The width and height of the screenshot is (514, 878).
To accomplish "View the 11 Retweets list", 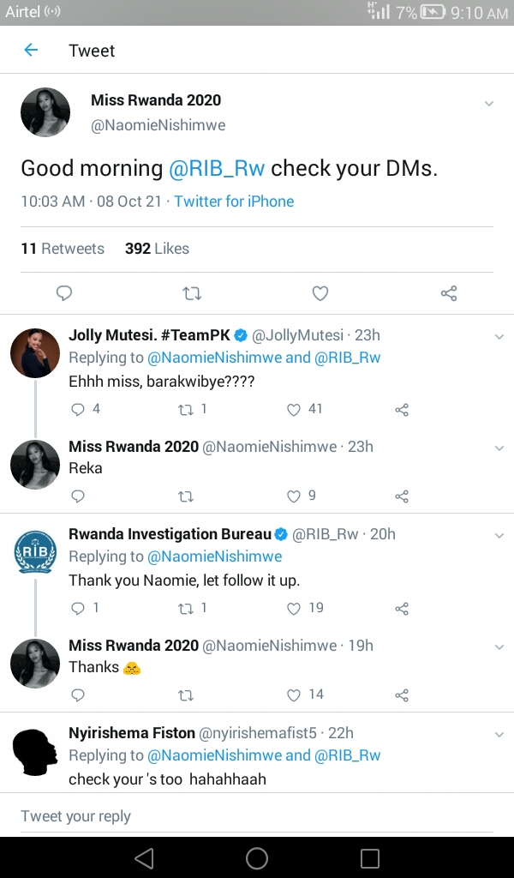I will tap(63, 249).
